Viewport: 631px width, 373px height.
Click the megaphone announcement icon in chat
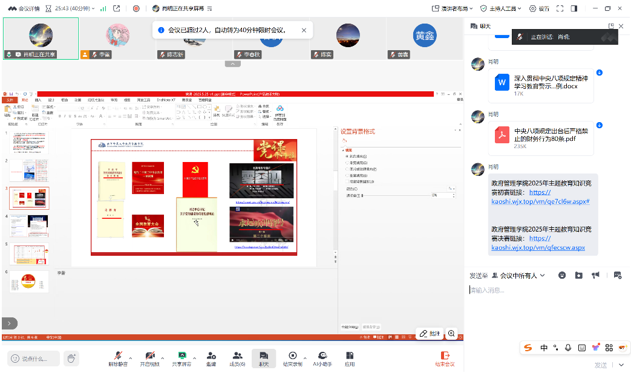[595, 275]
